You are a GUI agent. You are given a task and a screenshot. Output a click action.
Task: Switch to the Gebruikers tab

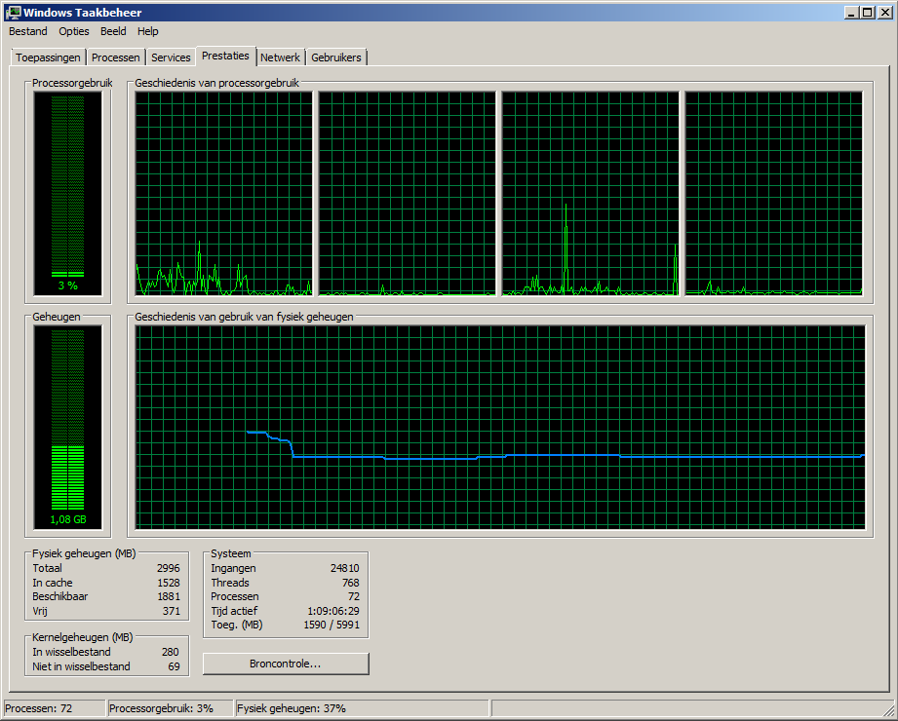point(336,57)
